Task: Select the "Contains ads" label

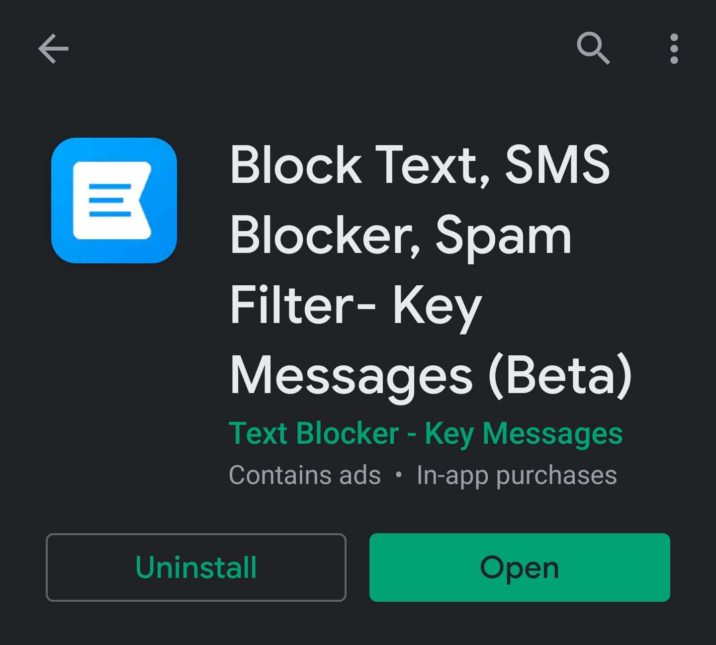Action: tap(305, 475)
